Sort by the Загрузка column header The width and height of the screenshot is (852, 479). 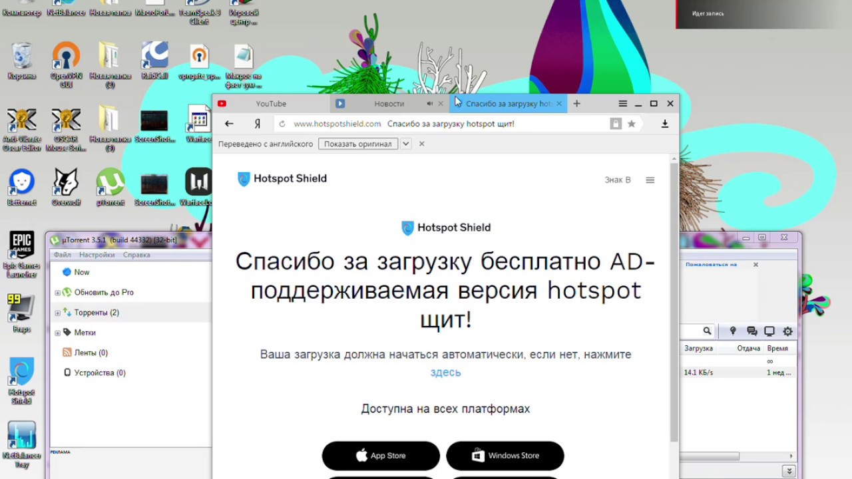tap(698, 349)
